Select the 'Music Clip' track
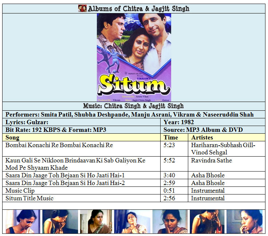 click(20, 191)
